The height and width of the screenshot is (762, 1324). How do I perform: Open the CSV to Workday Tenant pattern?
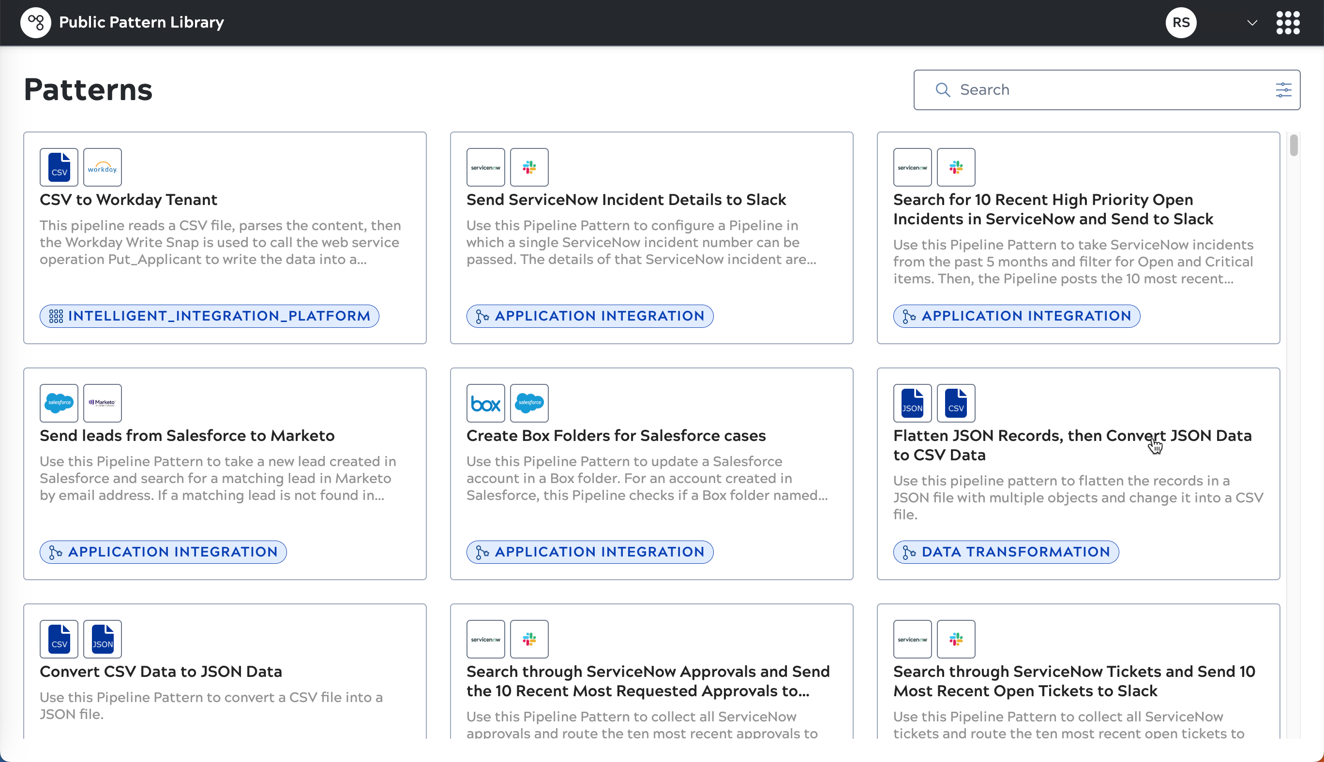tap(128, 199)
